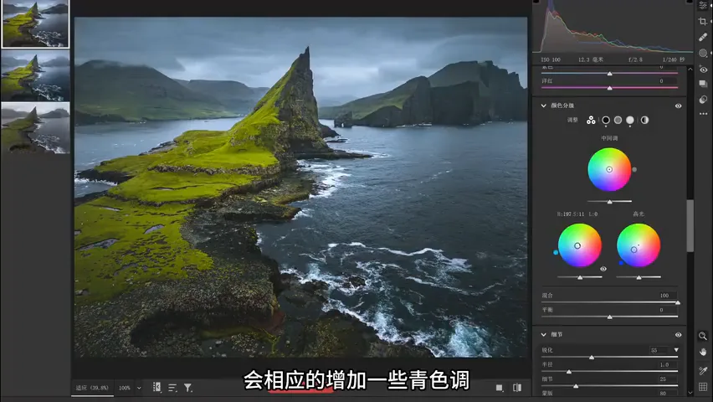
Task: Click the Fit (39.8%) zoom button
Action: coord(92,388)
